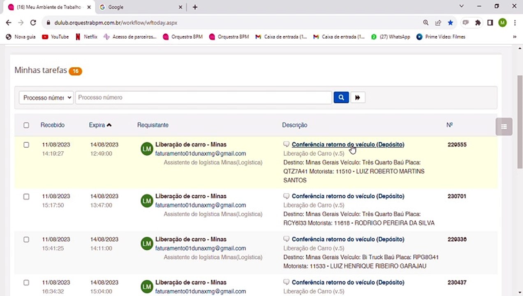Click the site lock icon in address bar

(x=49, y=23)
